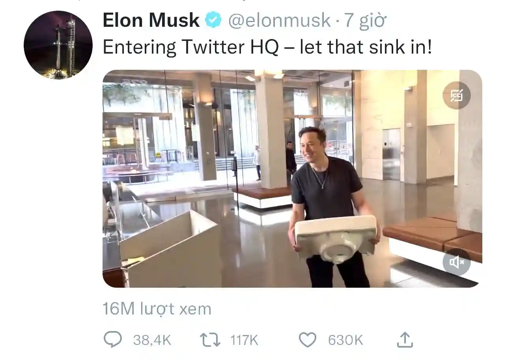Open Elon Musk's round profile avatar
The image size is (506, 361).
click(58, 45)
